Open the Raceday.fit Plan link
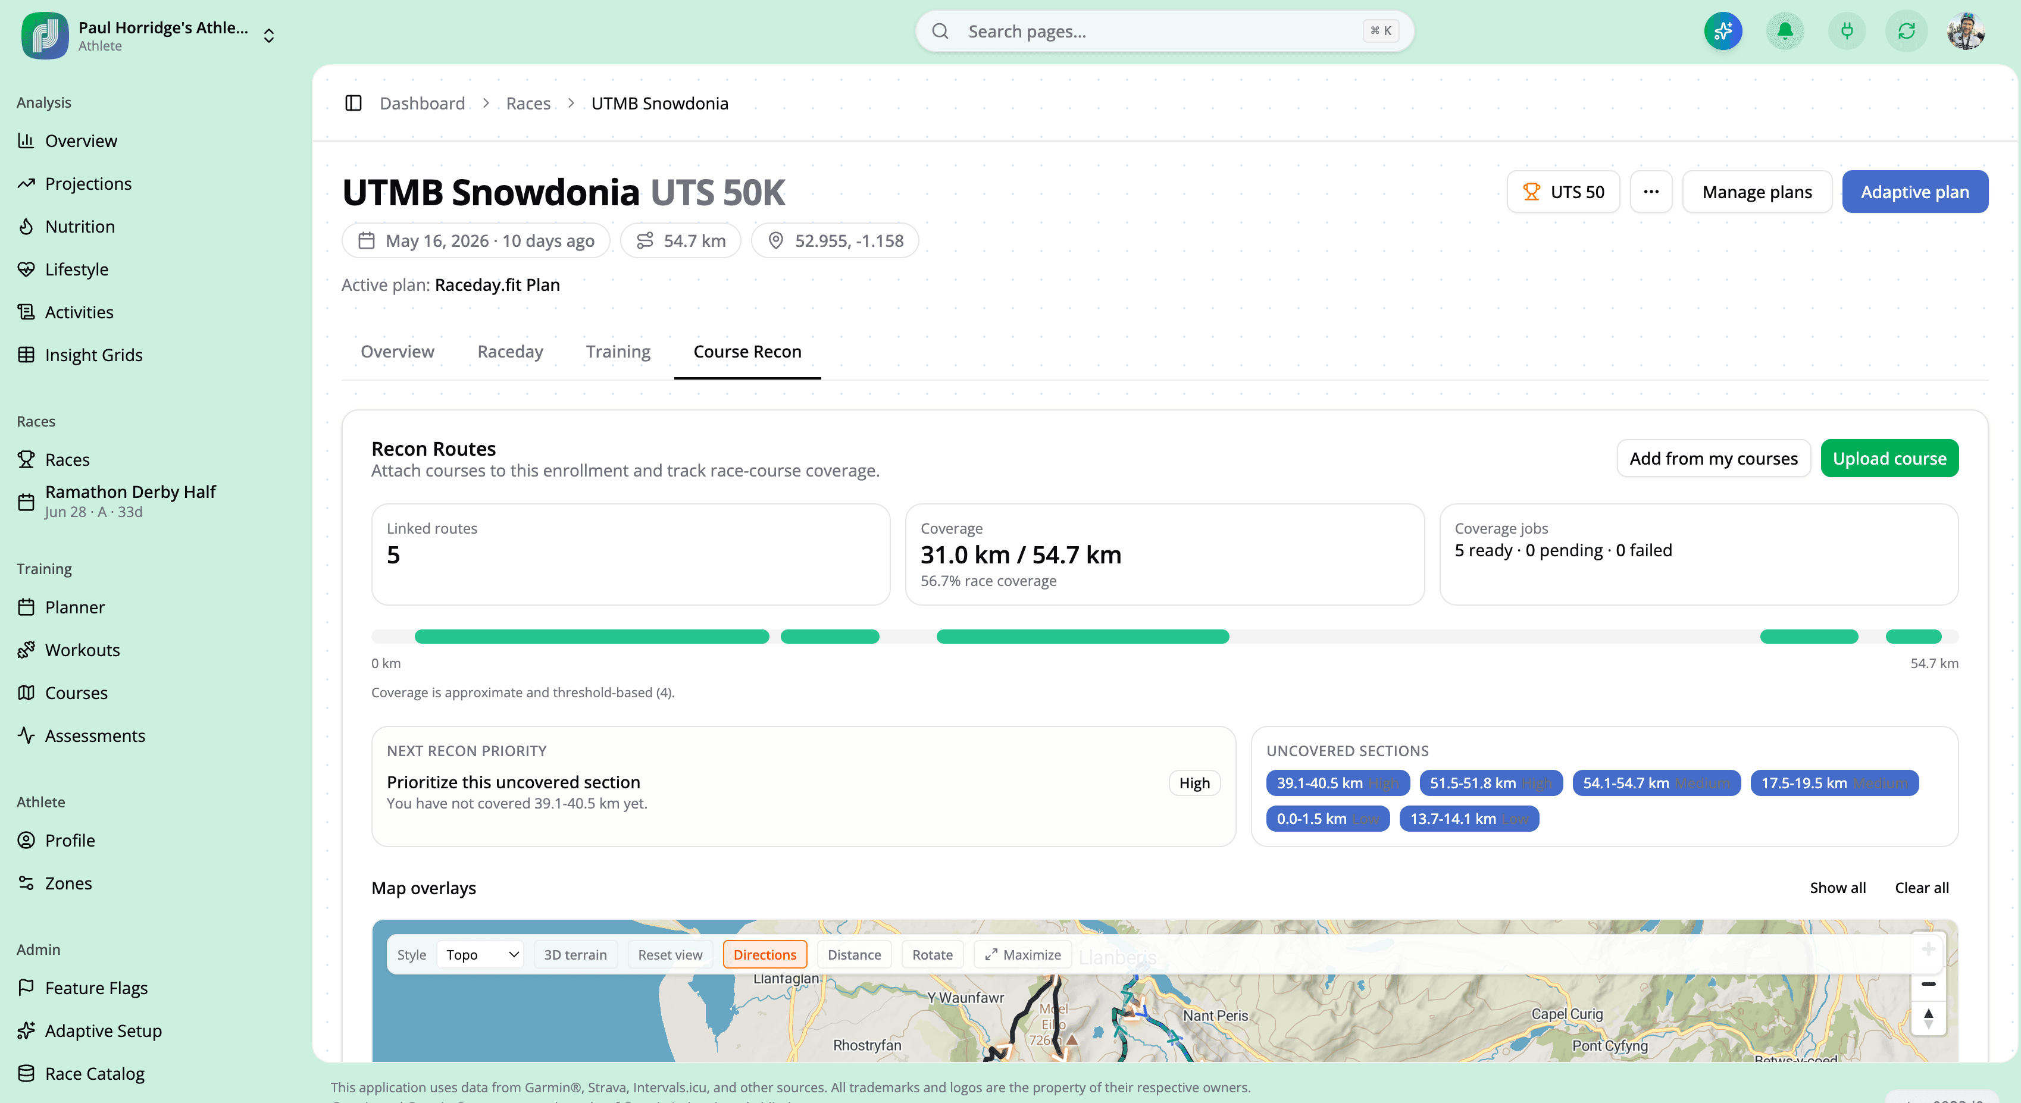This screenshot has height=1103, width=2021. pyautogui.click(x=496, y=285)
